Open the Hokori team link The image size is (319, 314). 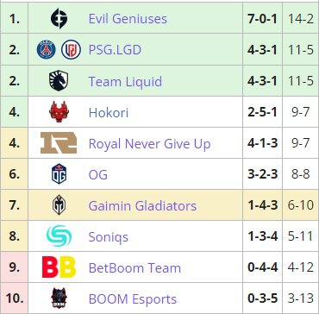[x=109, y=112]
